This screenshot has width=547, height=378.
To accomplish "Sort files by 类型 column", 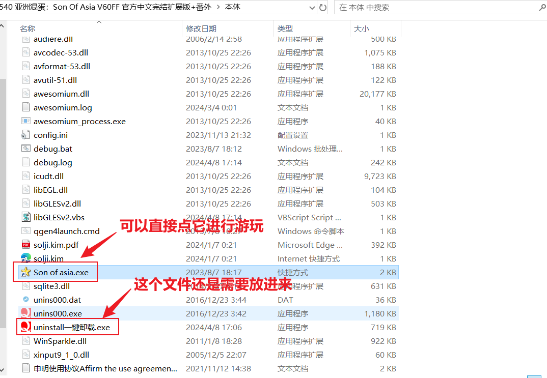I will 285,28.
